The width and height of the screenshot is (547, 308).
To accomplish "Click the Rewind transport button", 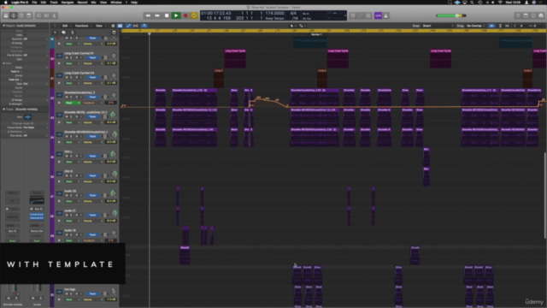I will (x=148, y=15).
